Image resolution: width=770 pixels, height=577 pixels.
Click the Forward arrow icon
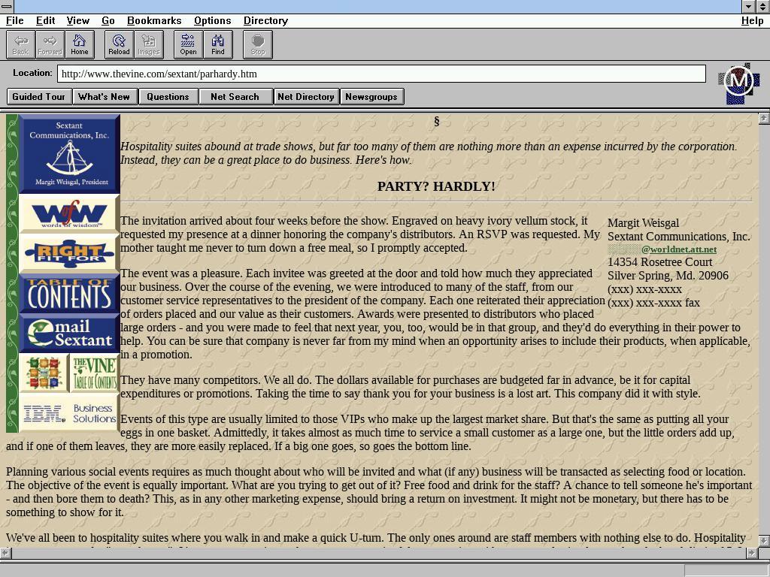pyautogui.click(x=50, y=44)
